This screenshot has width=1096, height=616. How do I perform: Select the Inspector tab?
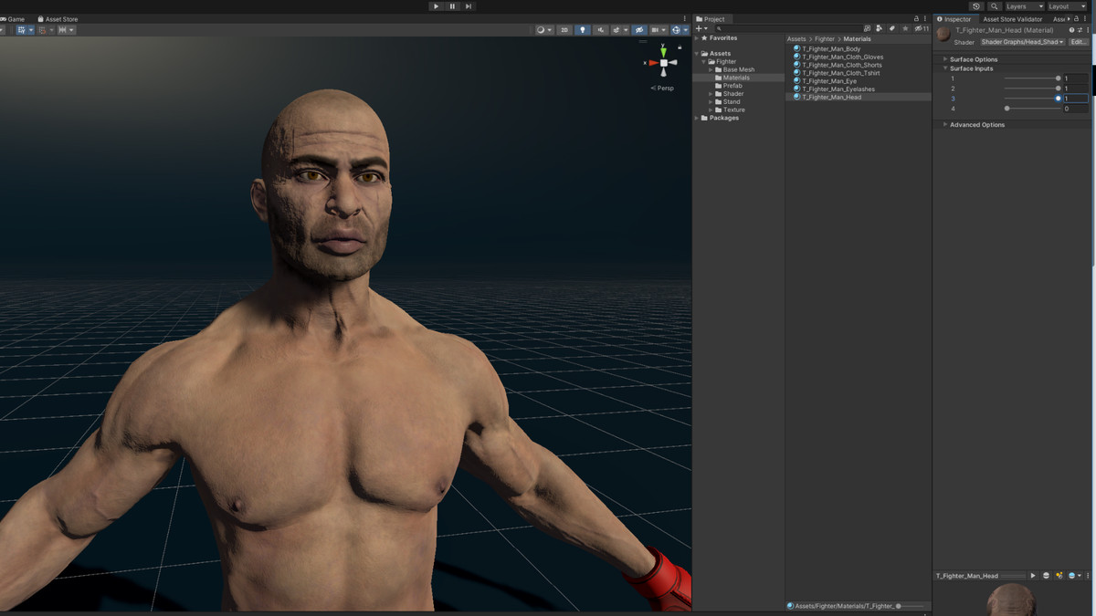(954, 19)
